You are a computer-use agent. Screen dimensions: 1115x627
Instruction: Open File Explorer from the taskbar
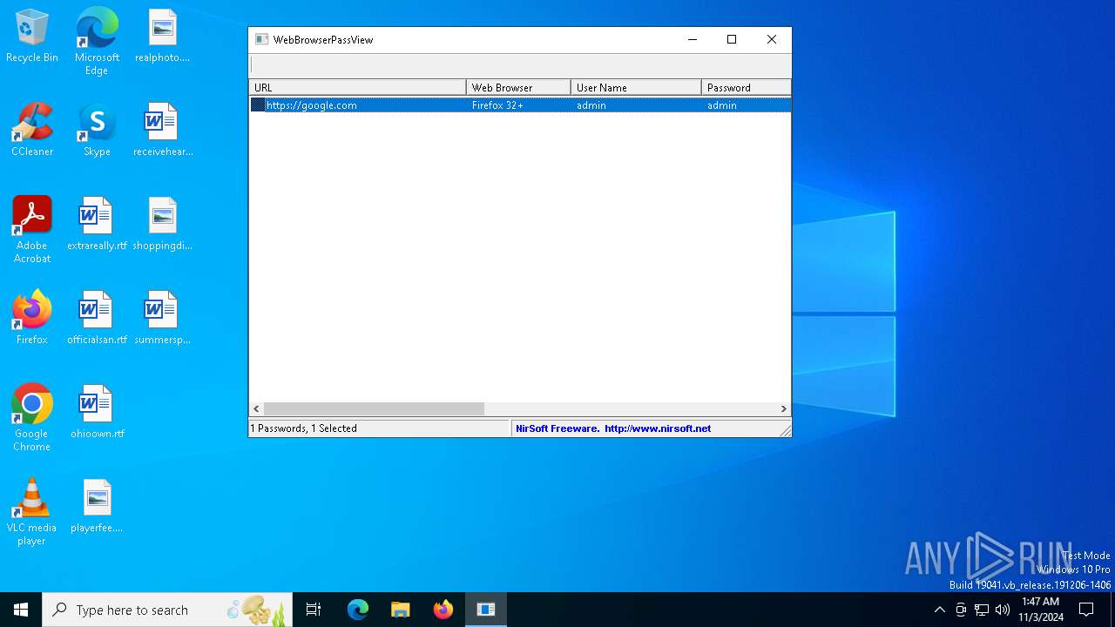click(400, 610)
